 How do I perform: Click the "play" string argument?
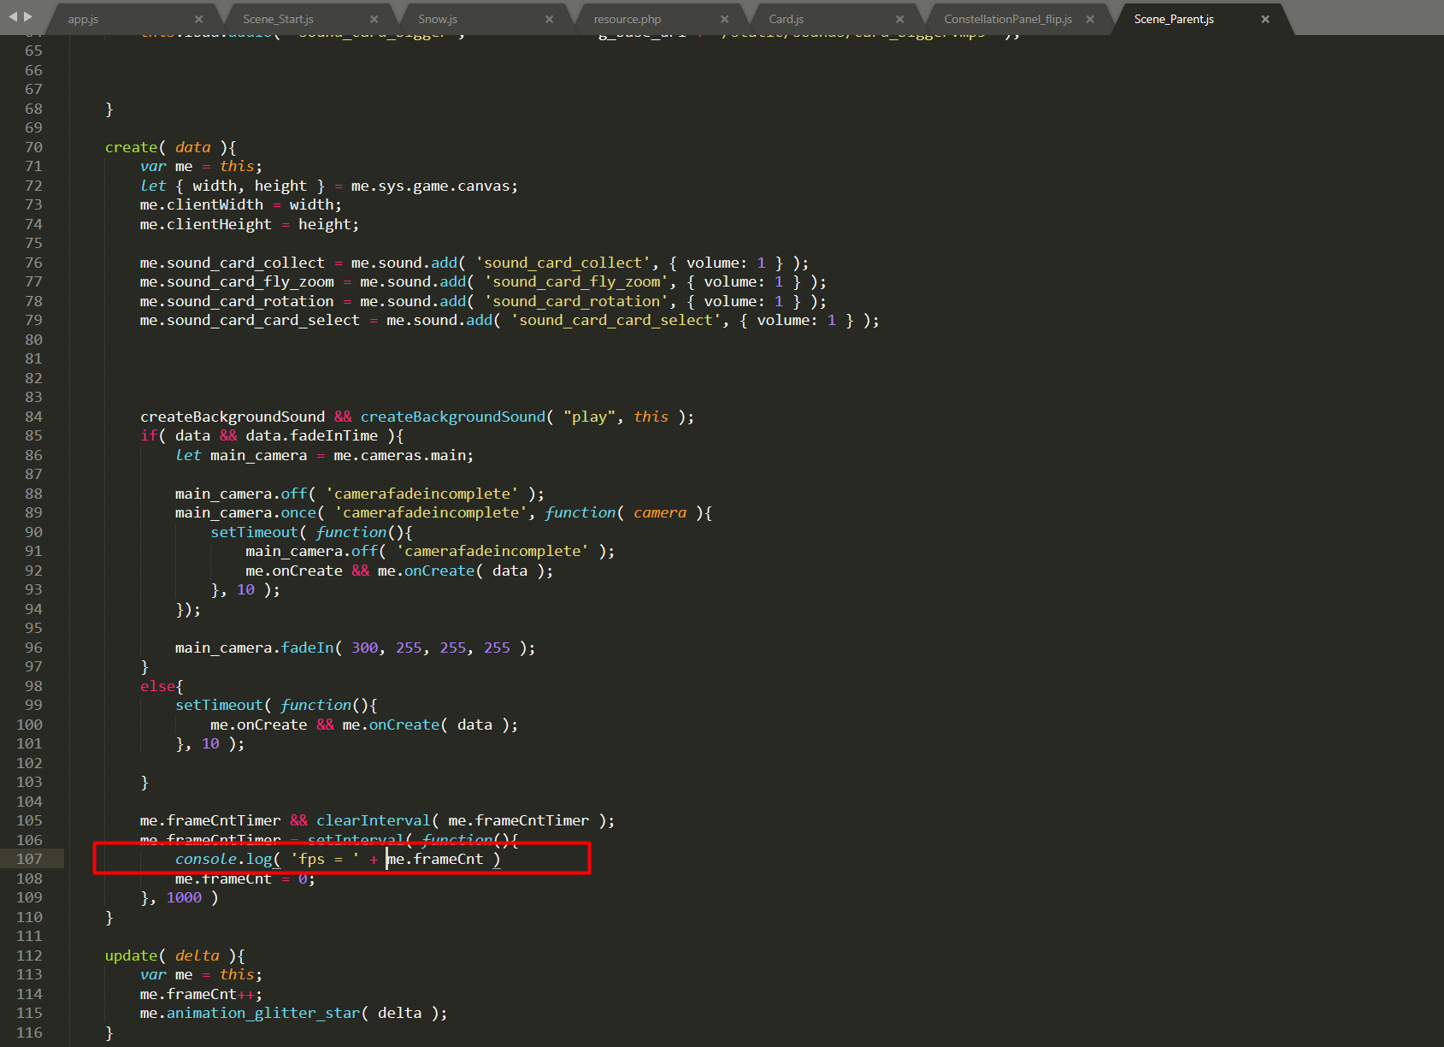pyautogui.click(x=590, y=417)
